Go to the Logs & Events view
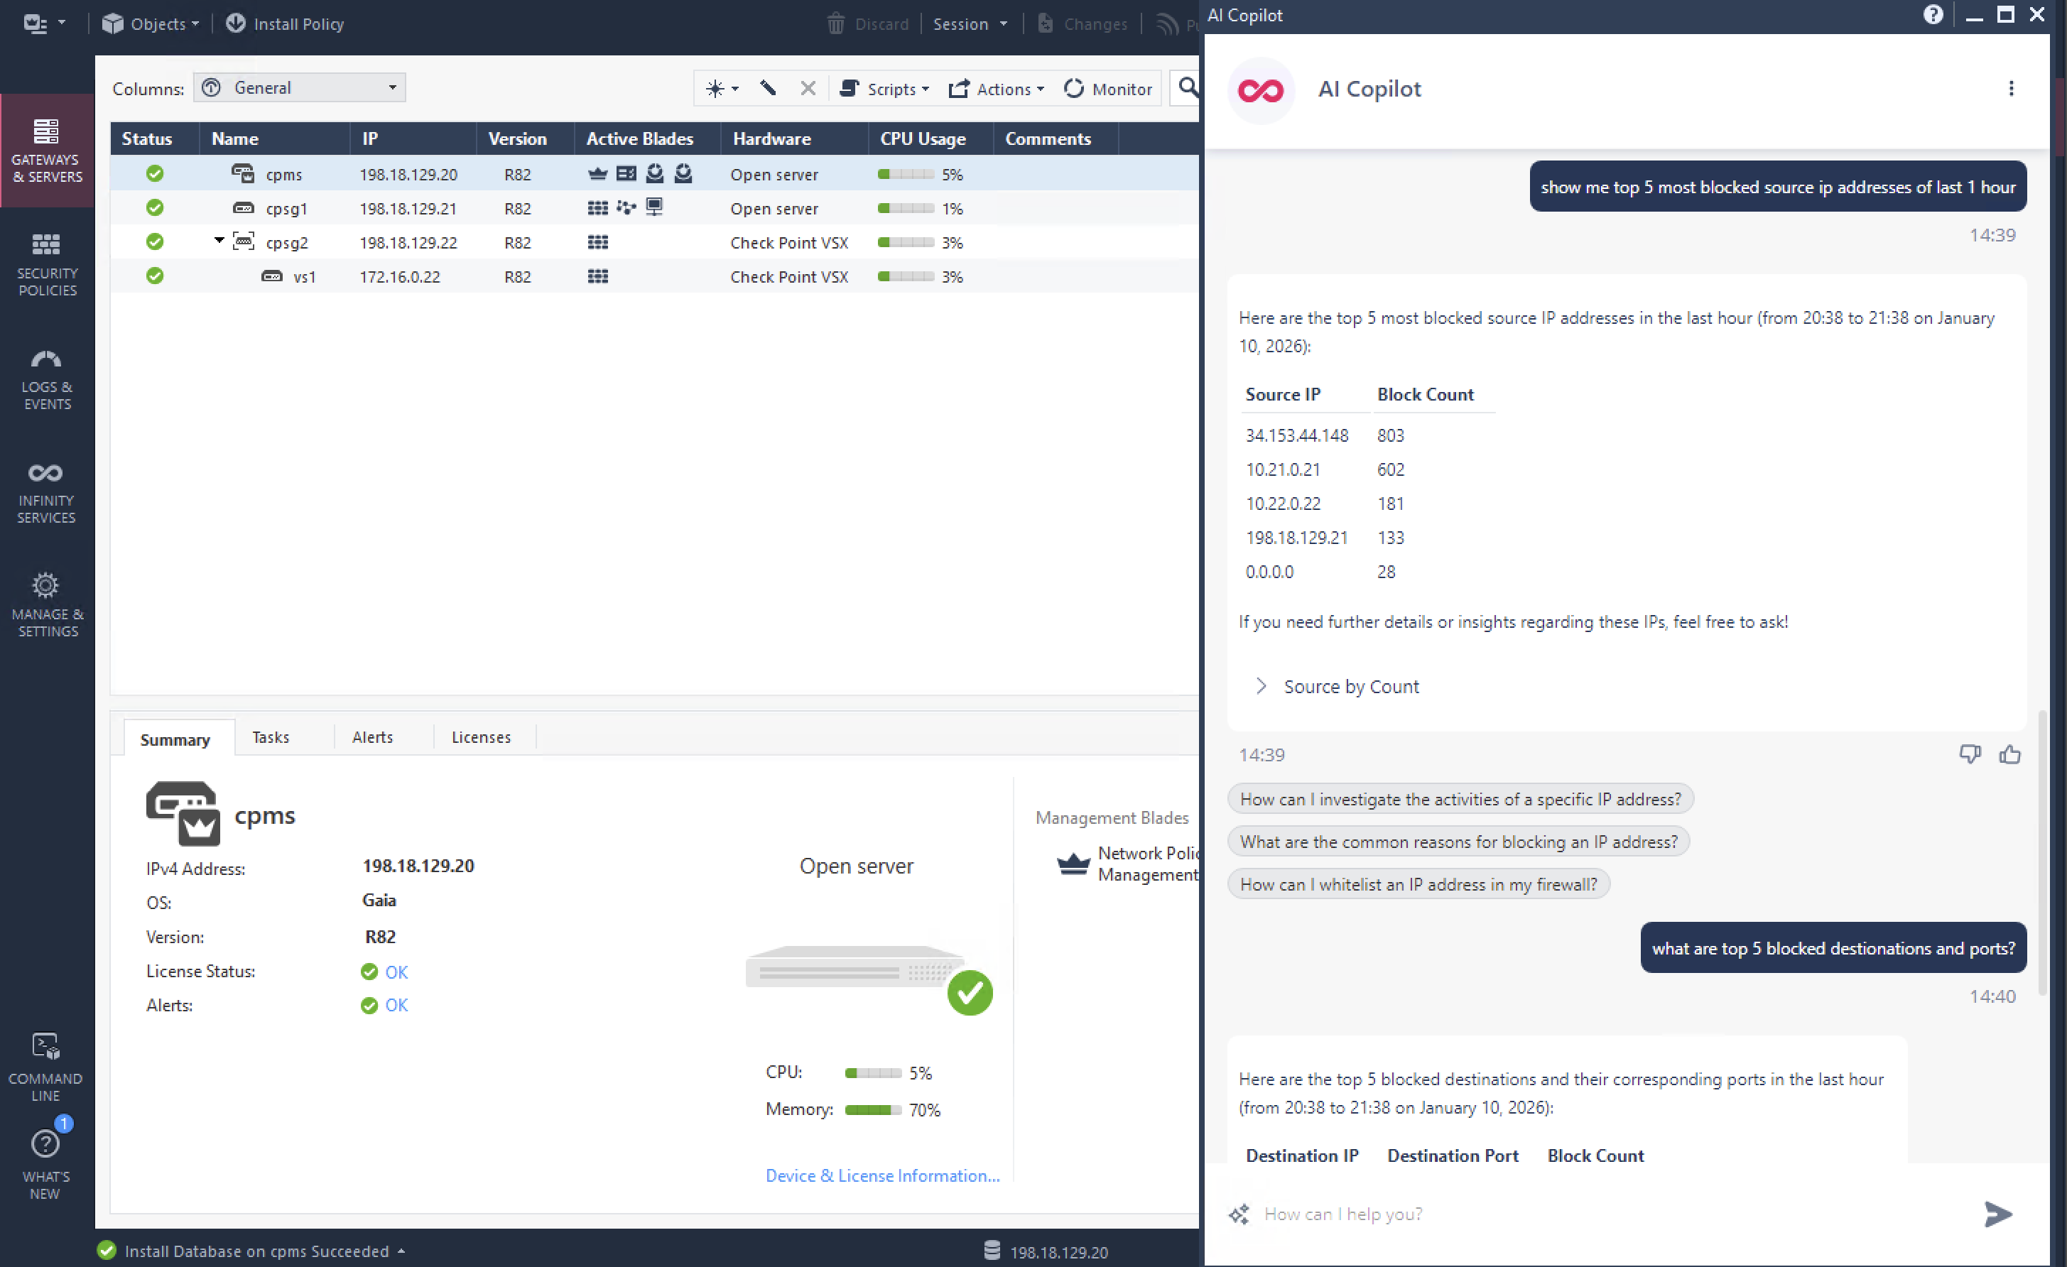 [47, 378]
